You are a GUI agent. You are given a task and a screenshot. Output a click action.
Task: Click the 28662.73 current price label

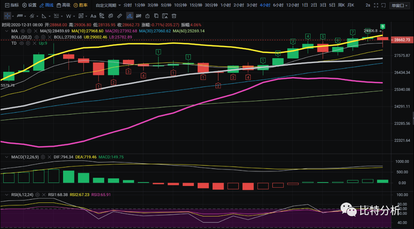[402, 40]
